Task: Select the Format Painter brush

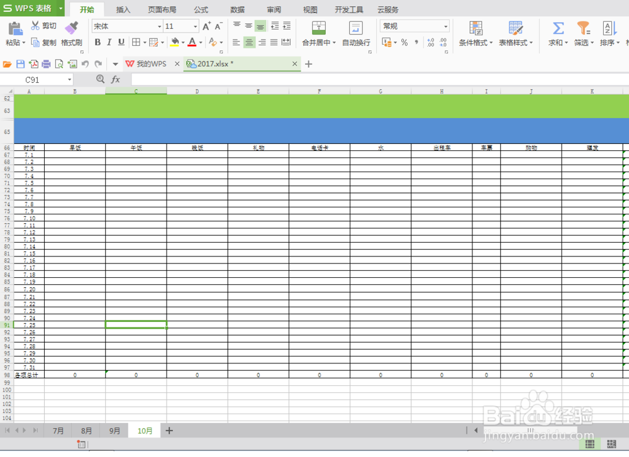Action: point(72,28)
